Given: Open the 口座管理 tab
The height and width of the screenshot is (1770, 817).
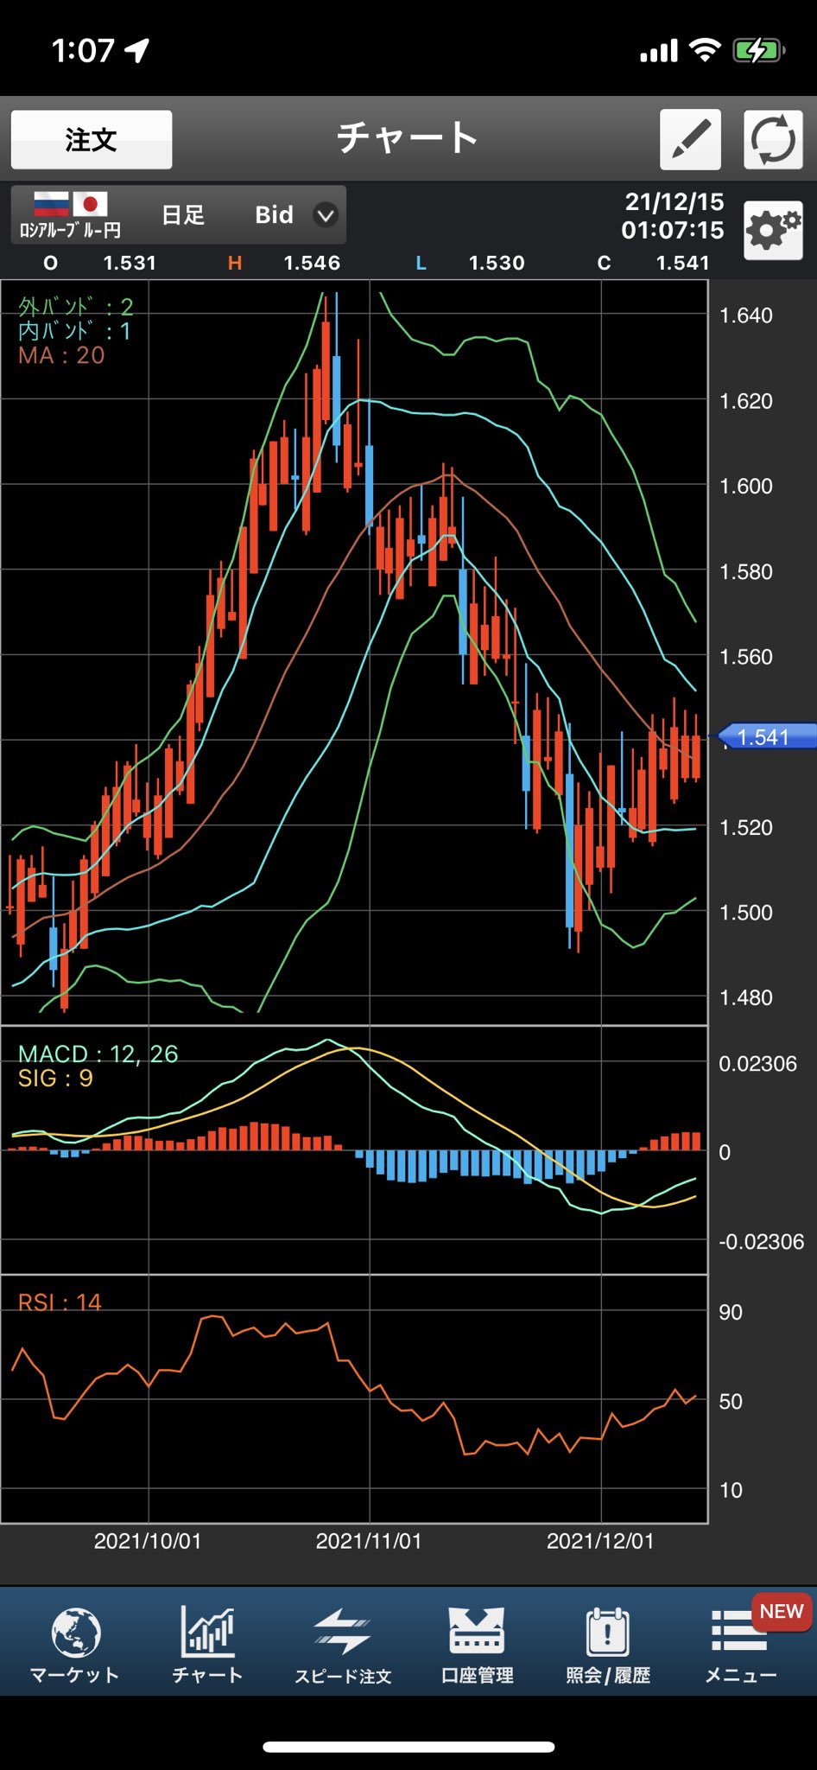Looking at the screenshot, I should pyautogui.click(x=477, y=1645).
